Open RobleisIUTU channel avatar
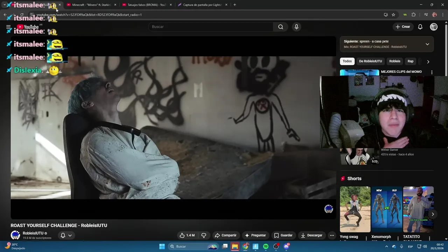The height and width of the screenshot is (252, 448). [x=15, y=235]
